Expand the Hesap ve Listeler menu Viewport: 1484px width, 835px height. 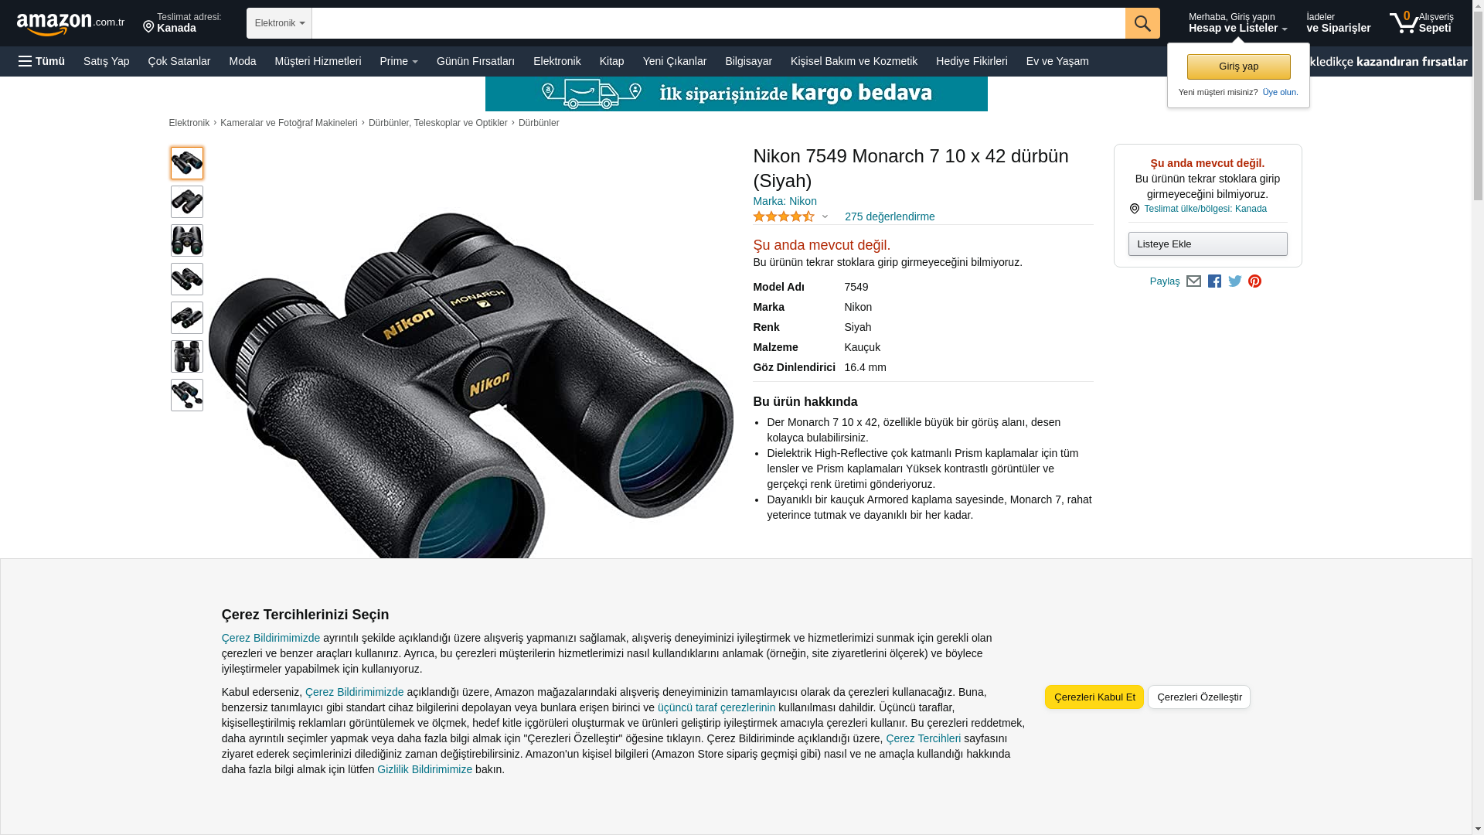[1237, 22]
